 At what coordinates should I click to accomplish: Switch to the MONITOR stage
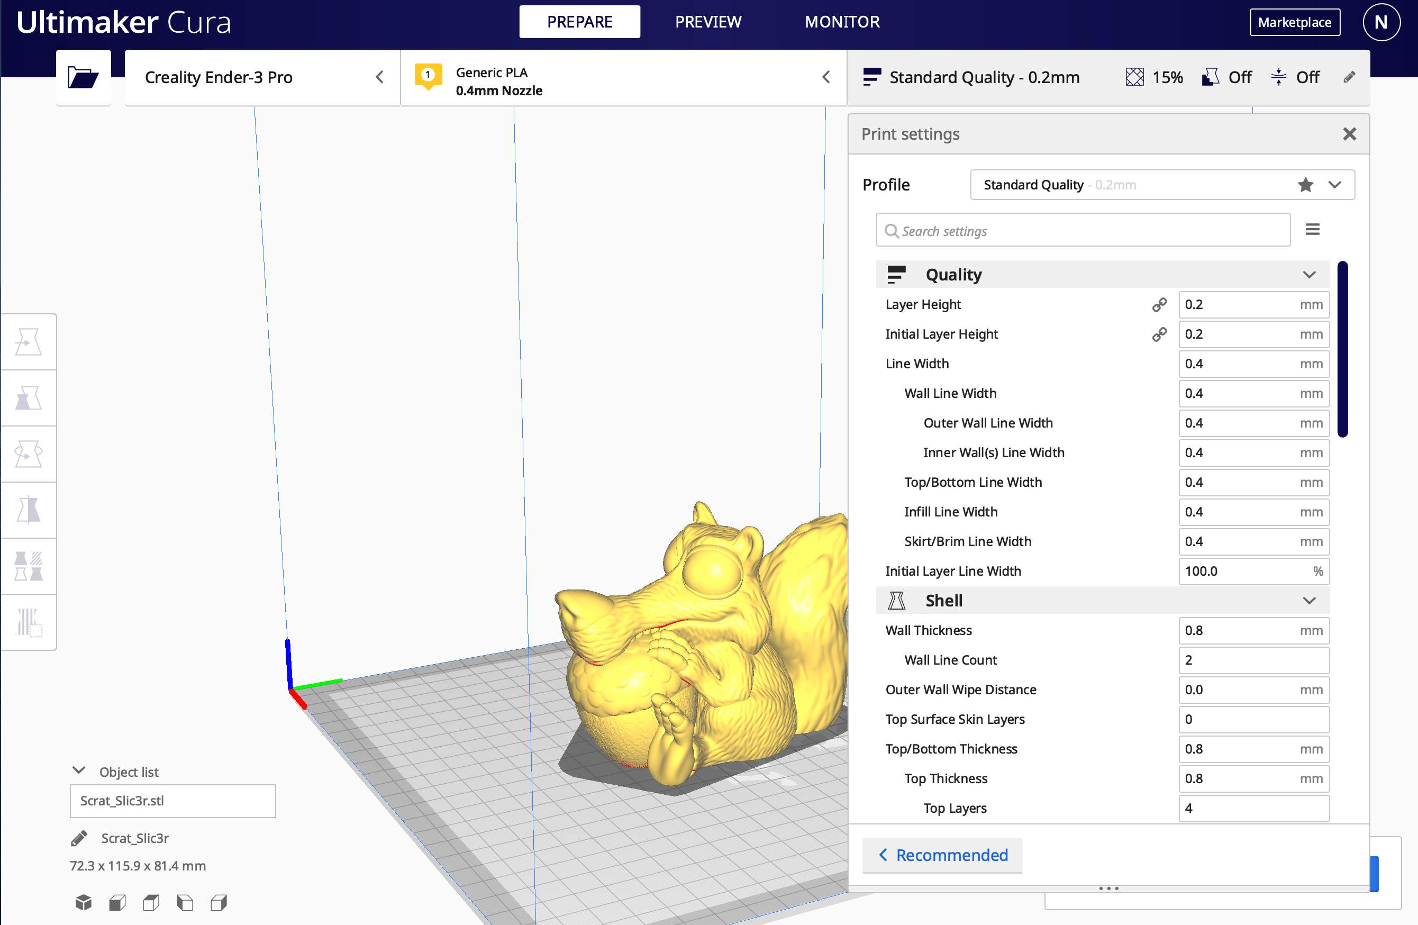point(842,22)
